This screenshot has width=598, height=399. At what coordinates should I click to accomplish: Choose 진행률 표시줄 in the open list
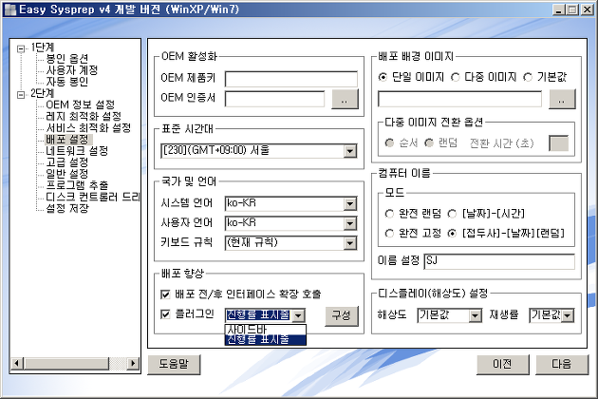pos(266,339)
